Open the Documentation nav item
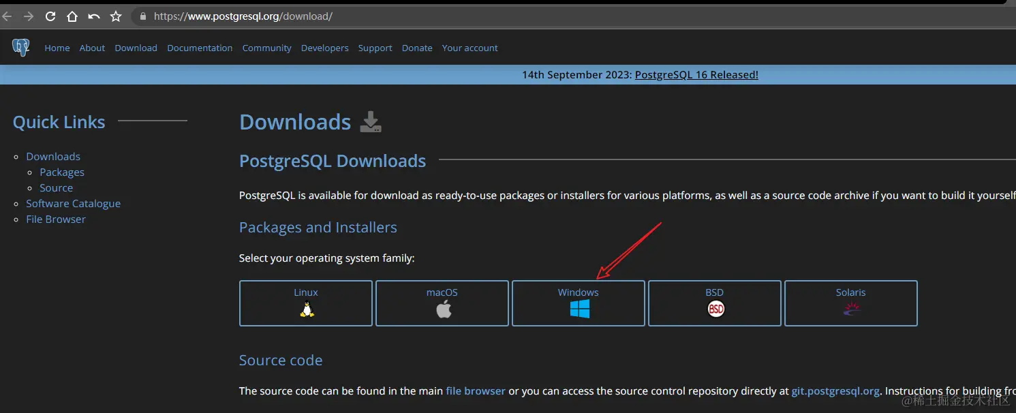Image resolution: width=1016 pixels, height=413 pixels. 200,48
